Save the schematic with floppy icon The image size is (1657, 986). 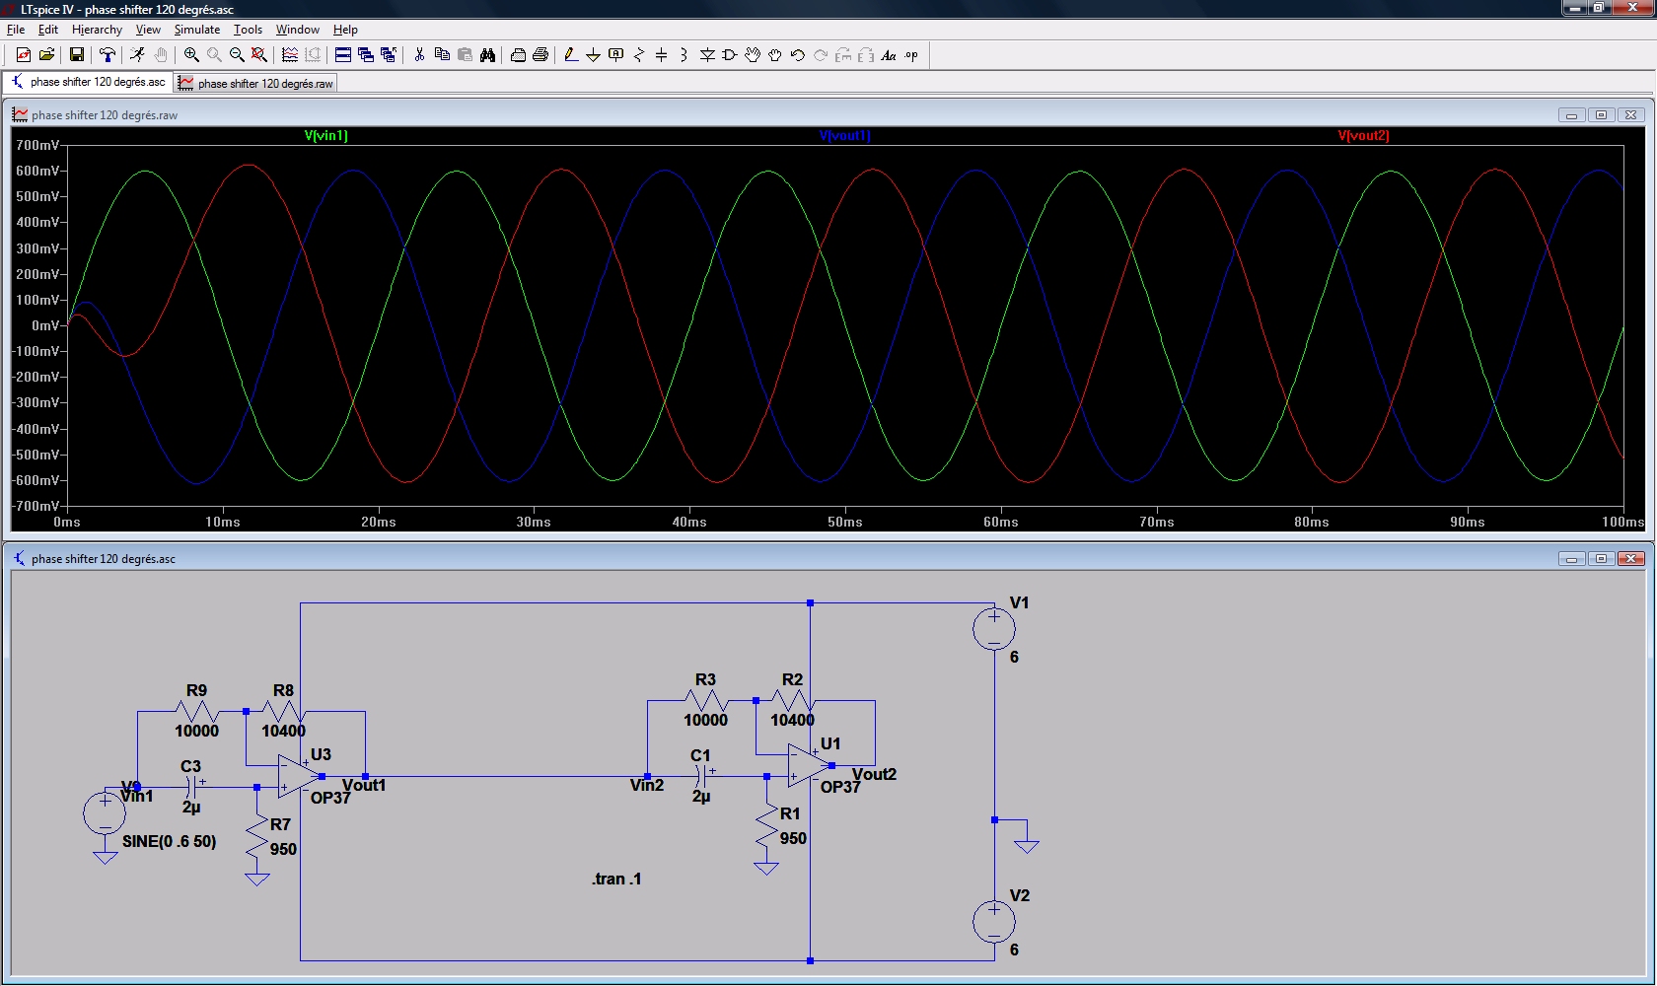tap(76, 55)
